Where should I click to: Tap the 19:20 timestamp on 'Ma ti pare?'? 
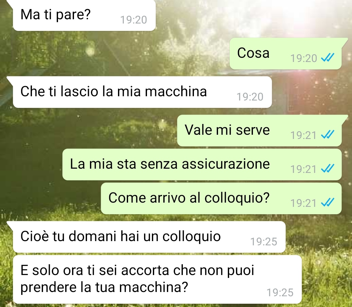click(x=134, y=20)
